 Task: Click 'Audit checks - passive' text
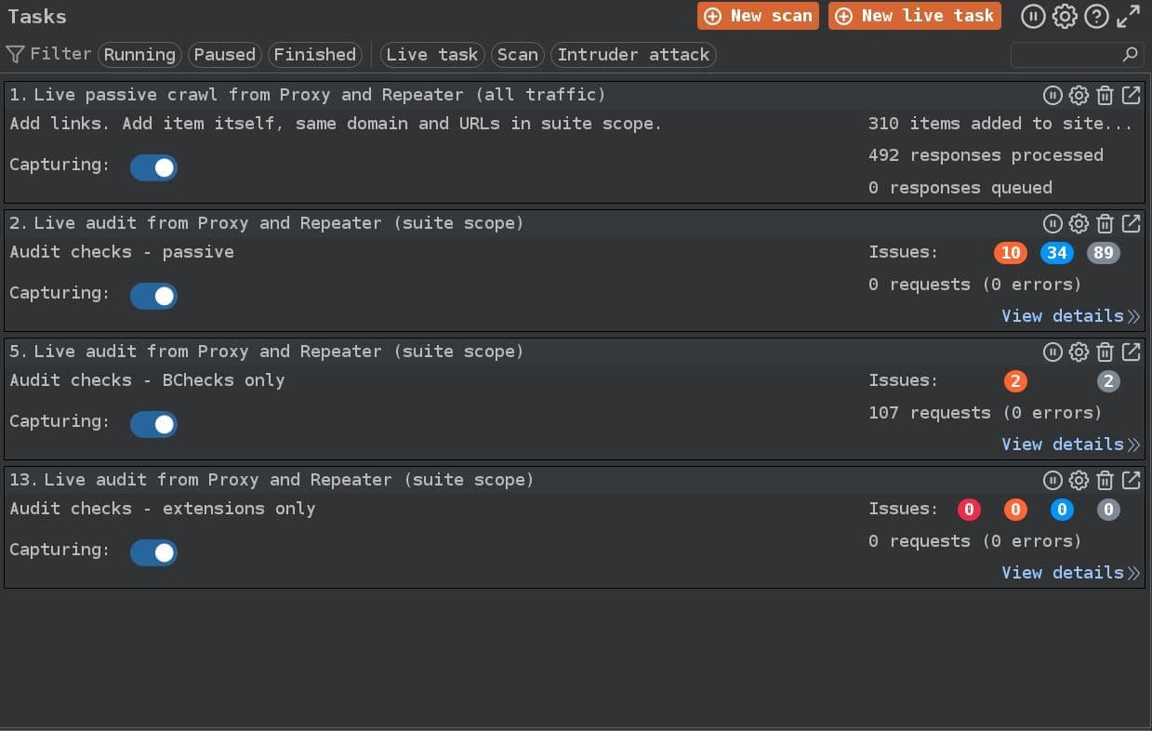(x=122, y=252)
